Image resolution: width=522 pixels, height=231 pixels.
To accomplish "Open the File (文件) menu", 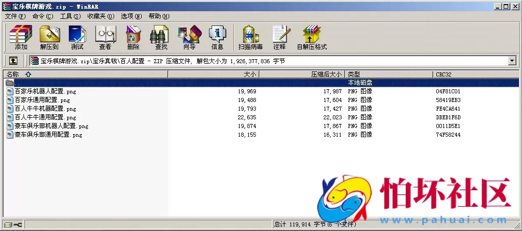I will click(15, 16).
